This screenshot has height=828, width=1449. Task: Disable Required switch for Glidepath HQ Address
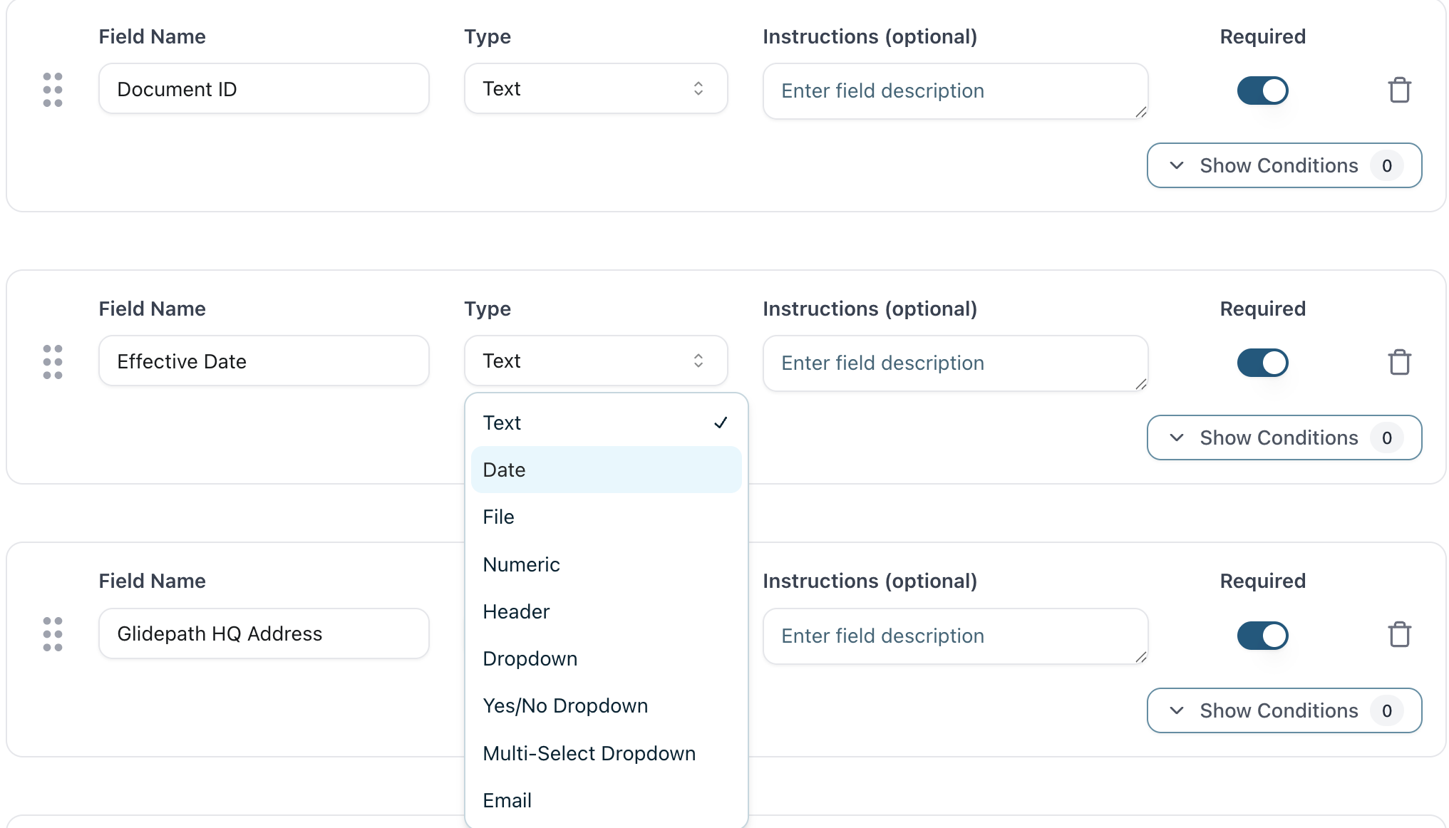1262,636
